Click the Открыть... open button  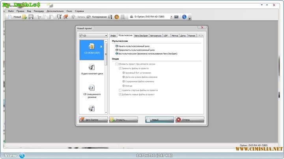(x=123, y=119)
